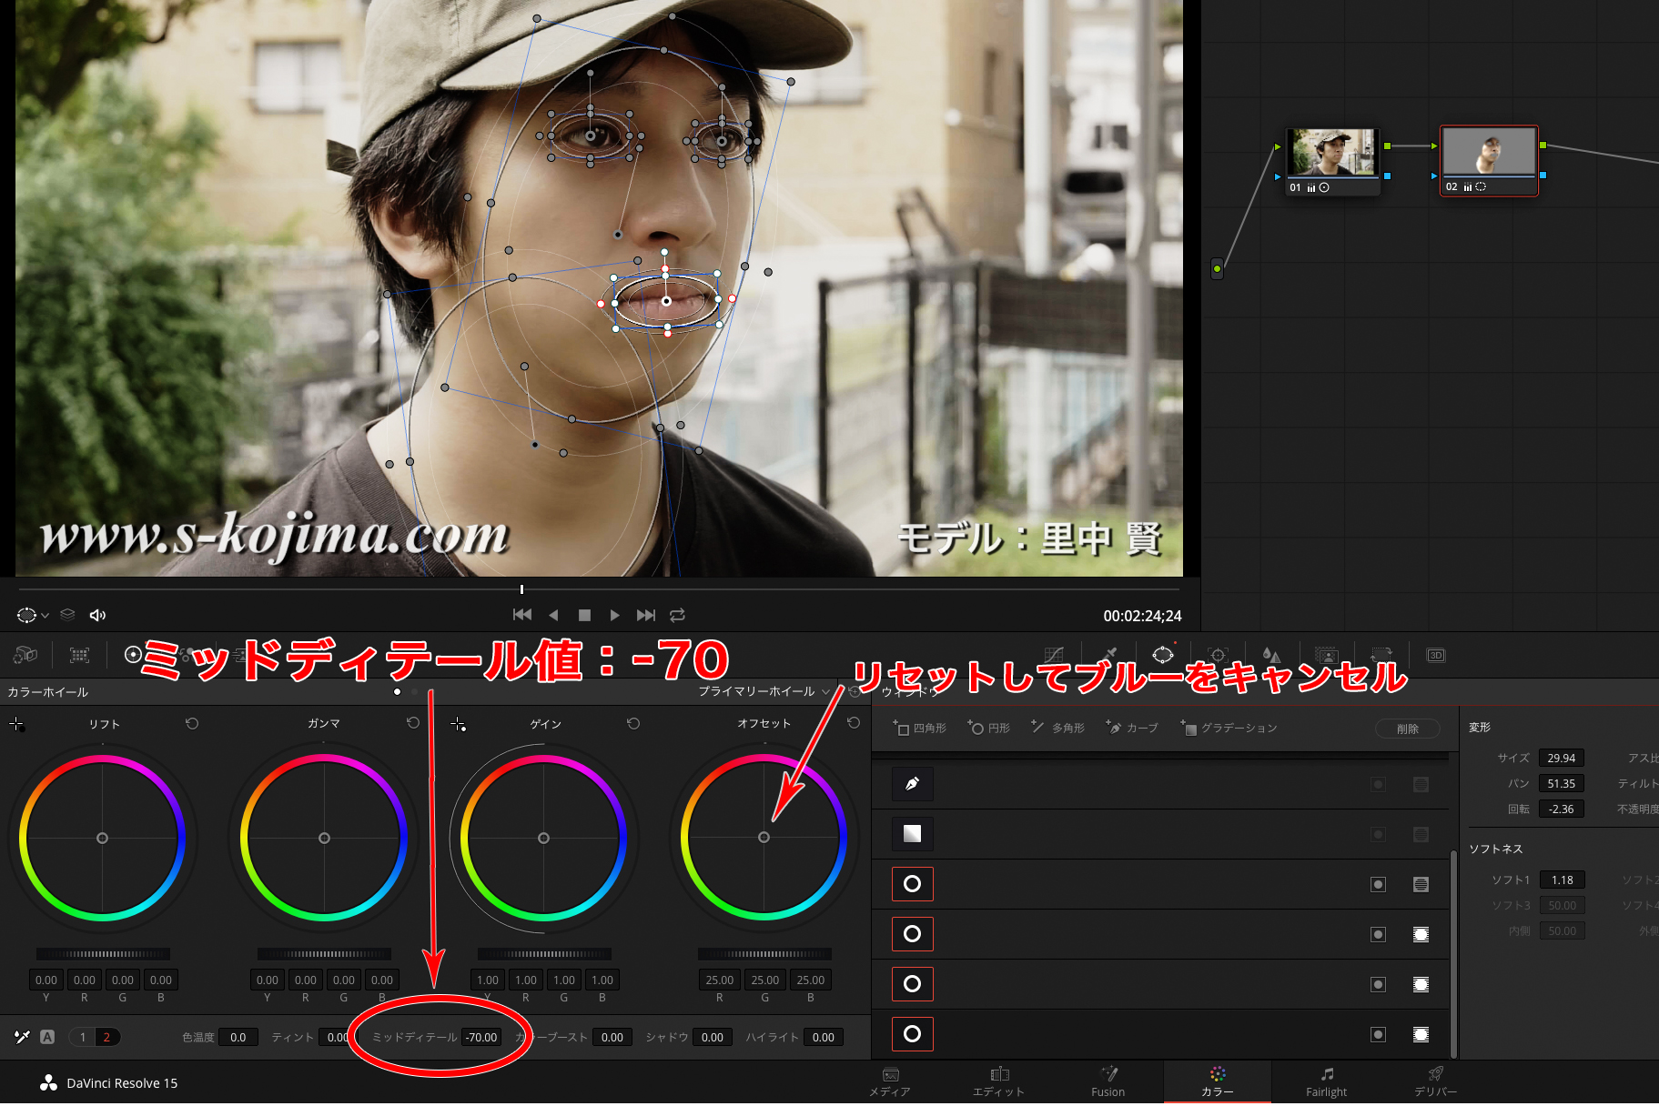Click the play button in viewer transport
1659x1106 pixels.
point(614,616)
